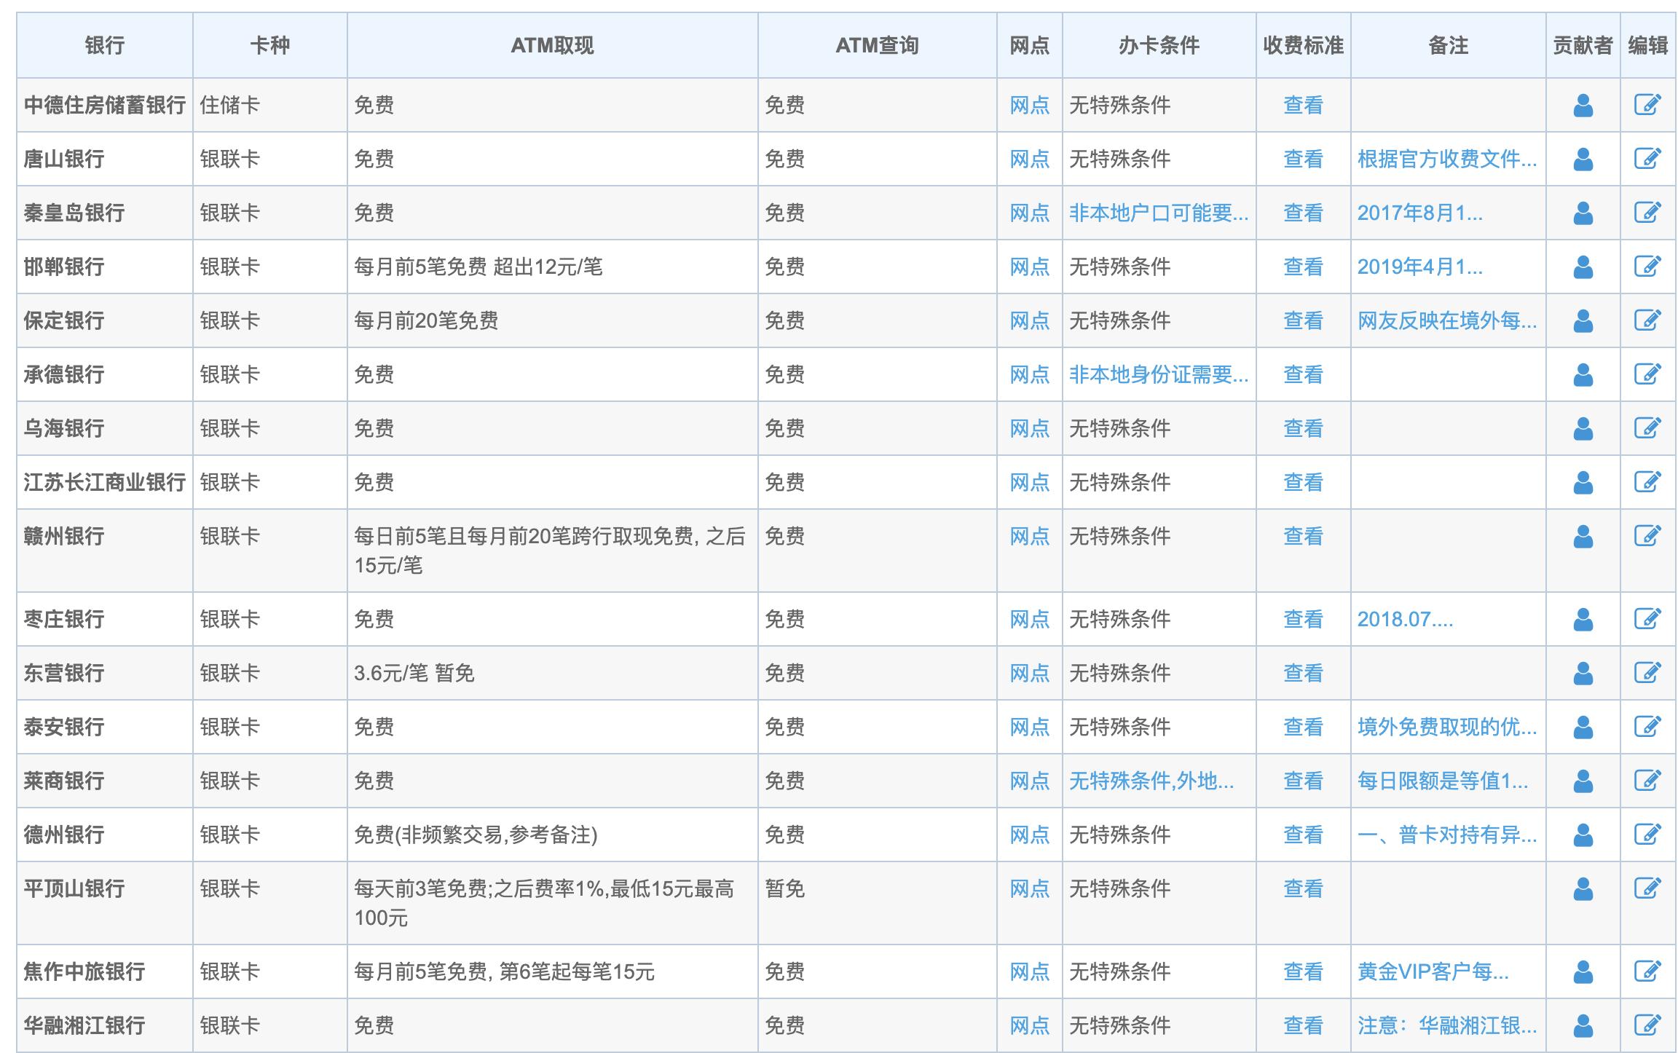Open note 黄金VIP客户每...
This screenshot has width=1678, height=1053.
[1433, 972]
